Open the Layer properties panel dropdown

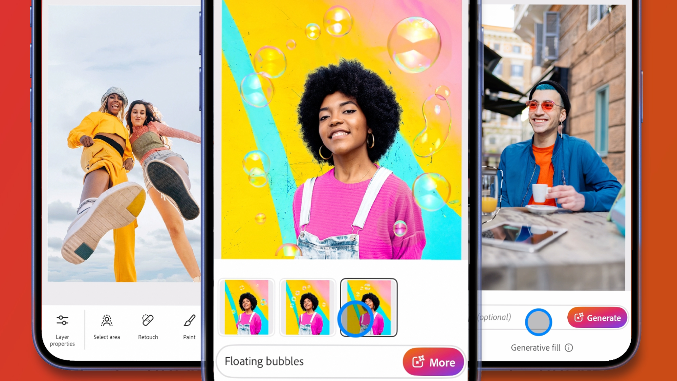(62, 329)
